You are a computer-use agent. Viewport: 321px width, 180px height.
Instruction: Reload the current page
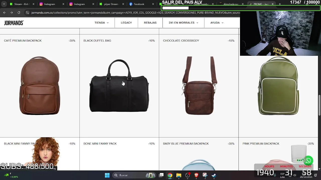[x=19, y=12]
